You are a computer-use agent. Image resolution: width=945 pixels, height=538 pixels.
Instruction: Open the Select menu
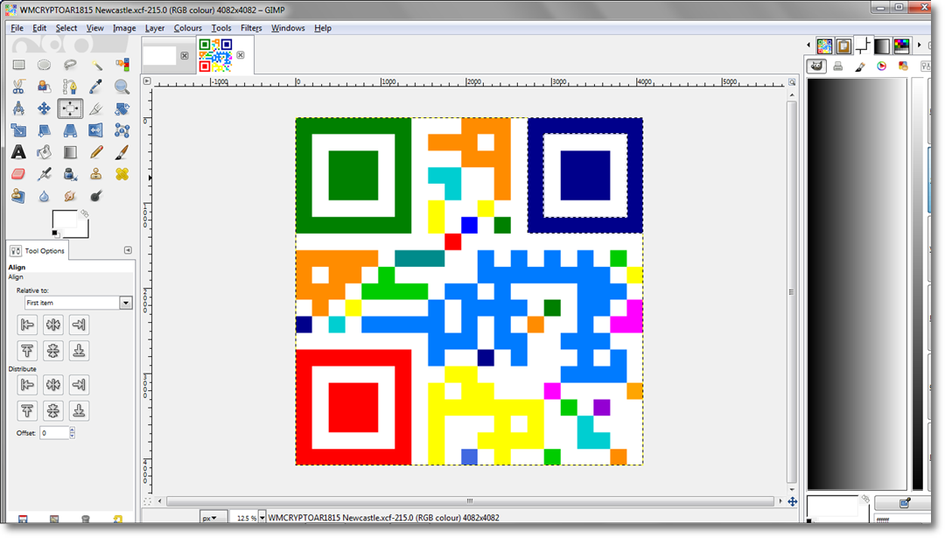66,28
